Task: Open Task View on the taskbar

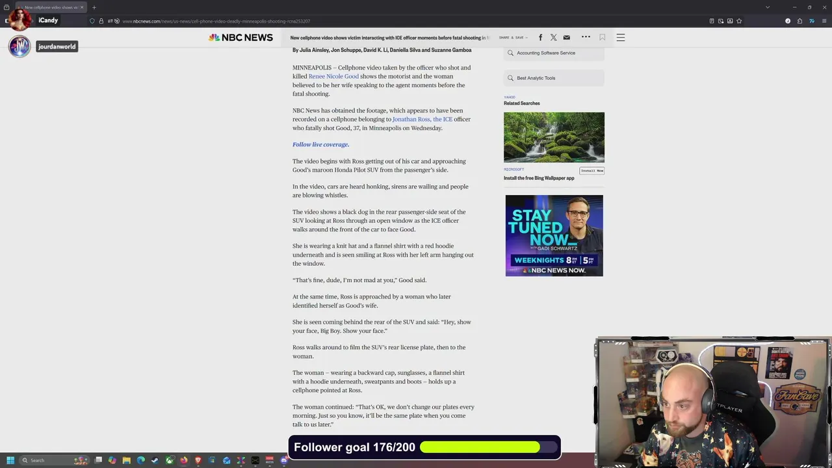Action: tap(98, 460)
